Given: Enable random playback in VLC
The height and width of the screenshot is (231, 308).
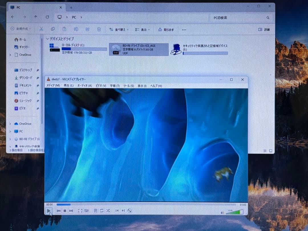Looking at the screenshot, I should tap(108, 211).
